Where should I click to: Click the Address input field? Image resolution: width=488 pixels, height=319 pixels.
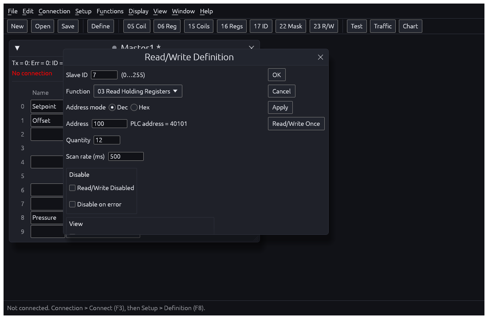(x=109, y=124)
